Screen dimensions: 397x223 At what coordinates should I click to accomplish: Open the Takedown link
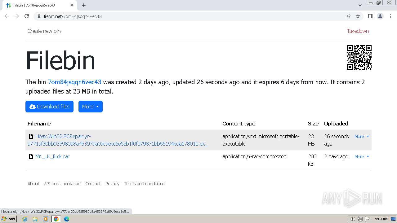[x=358, y=31]
